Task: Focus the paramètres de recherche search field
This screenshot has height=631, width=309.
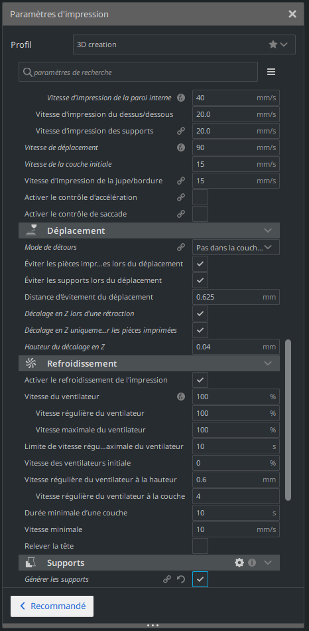Action: 138,72
